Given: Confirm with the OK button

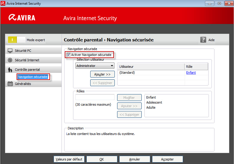Looking at the screenshot, I should 102,159.
